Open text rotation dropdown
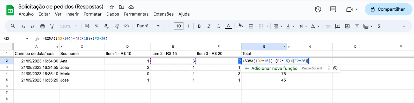The height and width of the screenshot is (103, 414). click(315, 26)
